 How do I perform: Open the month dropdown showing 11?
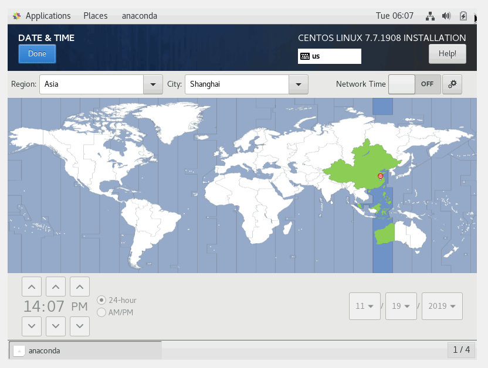coord(365,306)
